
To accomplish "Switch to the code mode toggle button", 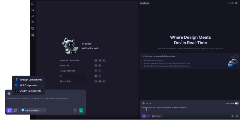I will 144,116.
